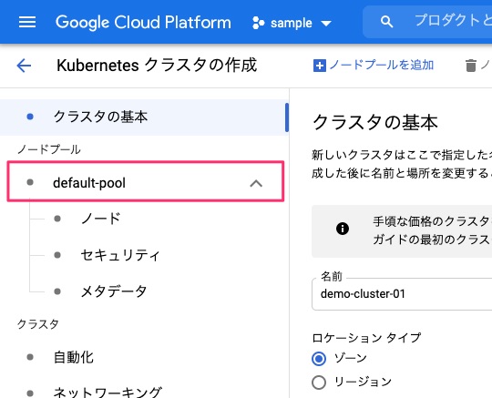
Task: Click the project hexagon icon next to sample
Action: tap(258, 23)
